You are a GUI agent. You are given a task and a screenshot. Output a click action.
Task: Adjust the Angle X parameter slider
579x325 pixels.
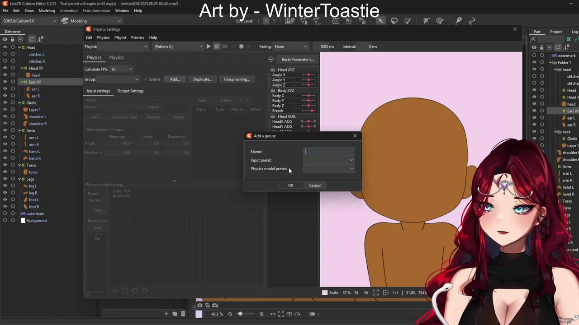(308, 75)
